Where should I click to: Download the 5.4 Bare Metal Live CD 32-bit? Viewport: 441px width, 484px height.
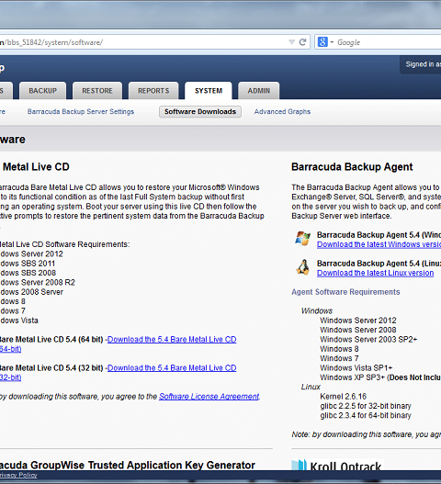(172, 368)
